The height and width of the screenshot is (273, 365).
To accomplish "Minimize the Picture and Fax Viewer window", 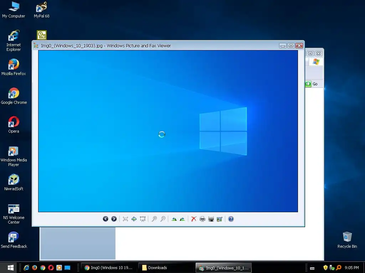I will [x=283, y=46].
